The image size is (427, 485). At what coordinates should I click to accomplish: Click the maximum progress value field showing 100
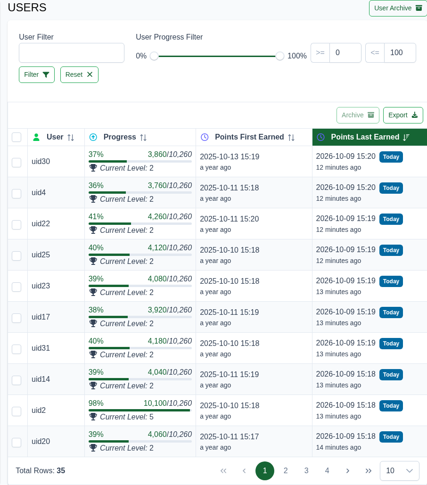[x=400, y=53]
